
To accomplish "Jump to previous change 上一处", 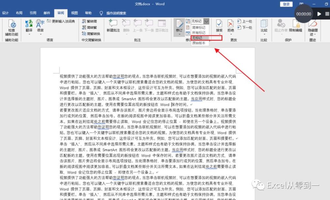I will tap(245, 21).
